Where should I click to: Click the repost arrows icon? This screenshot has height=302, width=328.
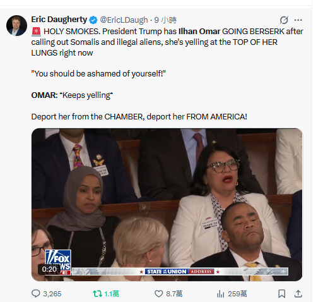[x=97, y=293]
